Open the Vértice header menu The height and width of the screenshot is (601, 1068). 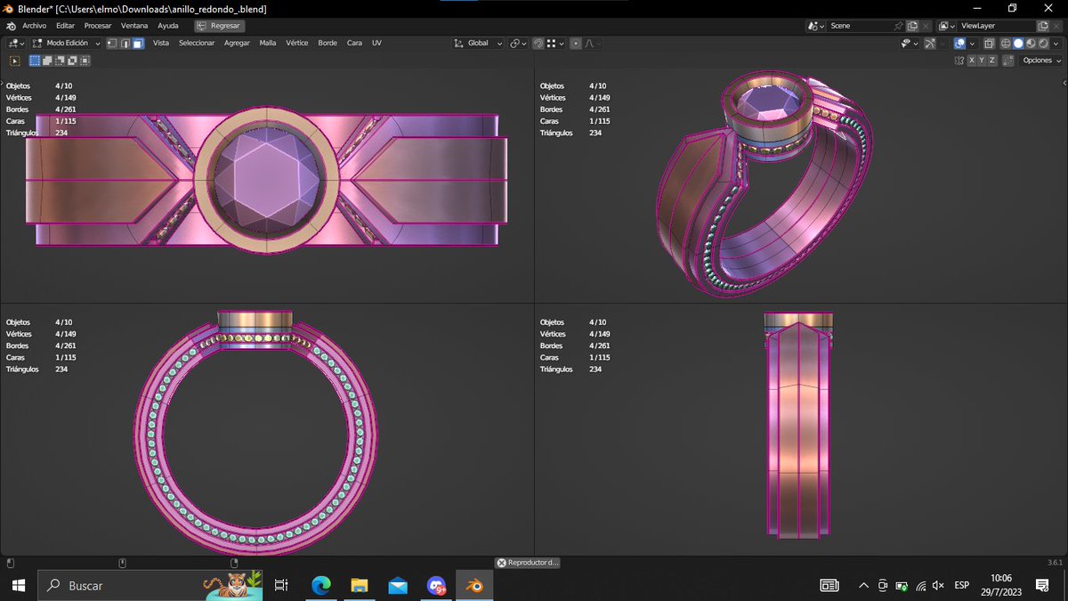point(296,43)
